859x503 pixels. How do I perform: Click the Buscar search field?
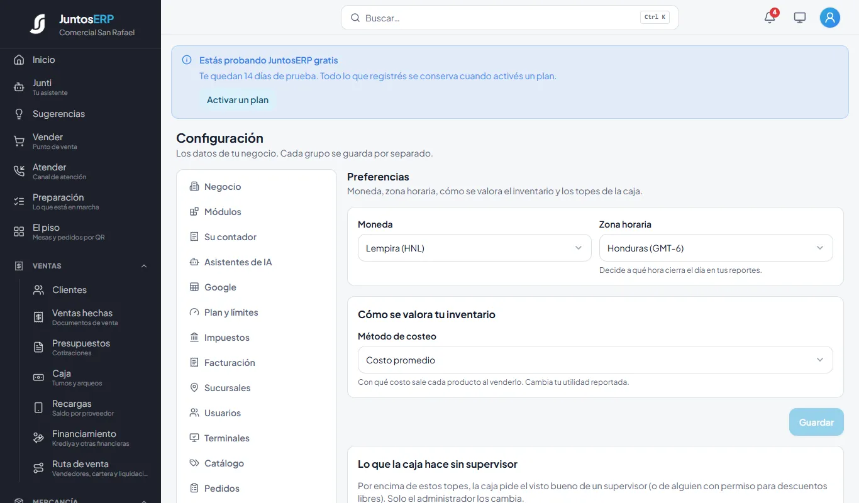[x=510, y=18]
